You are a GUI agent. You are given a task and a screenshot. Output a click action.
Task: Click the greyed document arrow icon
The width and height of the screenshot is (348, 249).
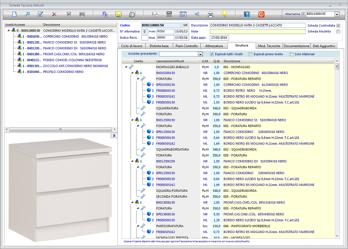tap(155, 14)
